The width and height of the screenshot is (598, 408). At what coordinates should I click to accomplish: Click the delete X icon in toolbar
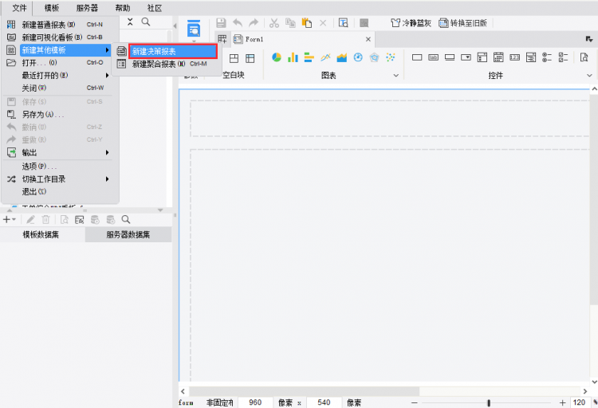click(323, 23)
